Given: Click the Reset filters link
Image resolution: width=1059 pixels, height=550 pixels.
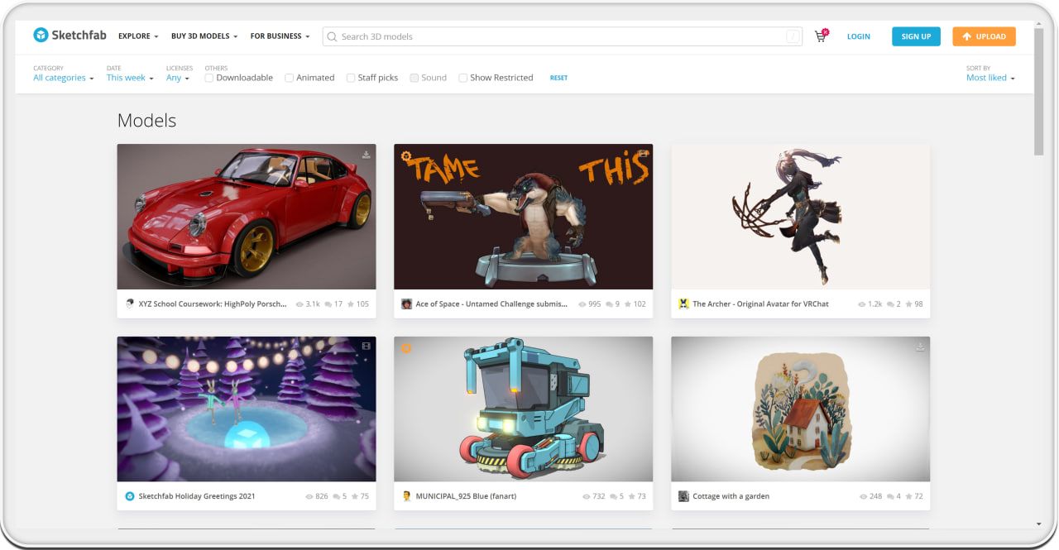Looking at the screenshot, I should 558,78.
